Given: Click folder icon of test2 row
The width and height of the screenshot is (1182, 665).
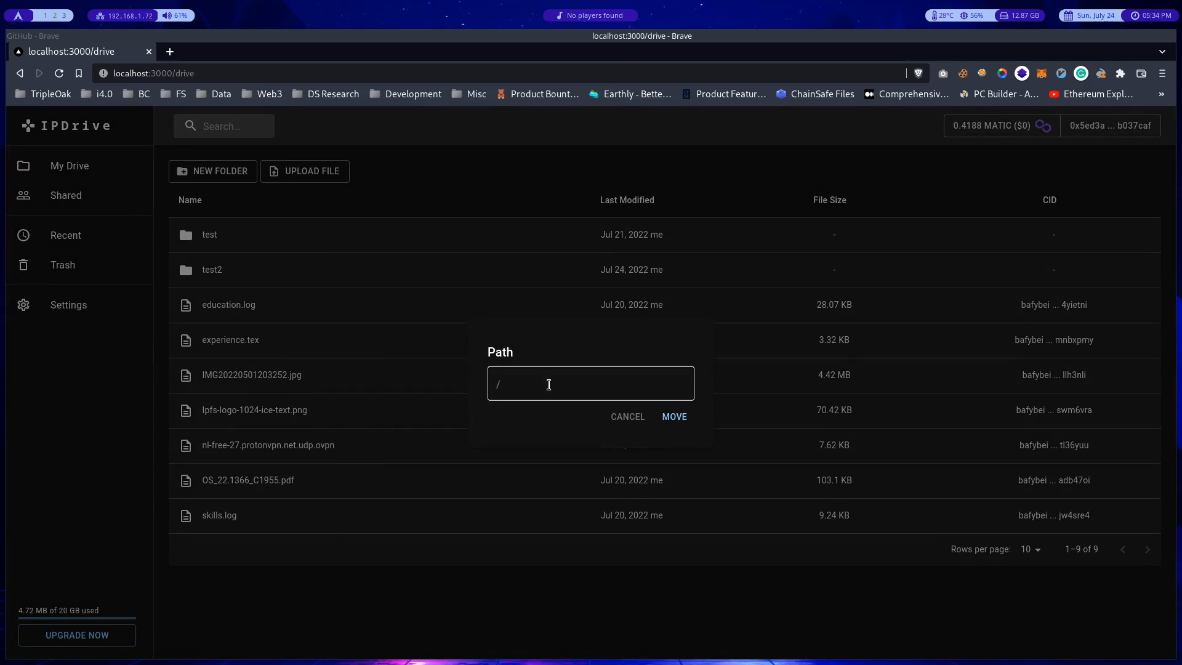Looking at the screenshot, I should click(186, 270).
